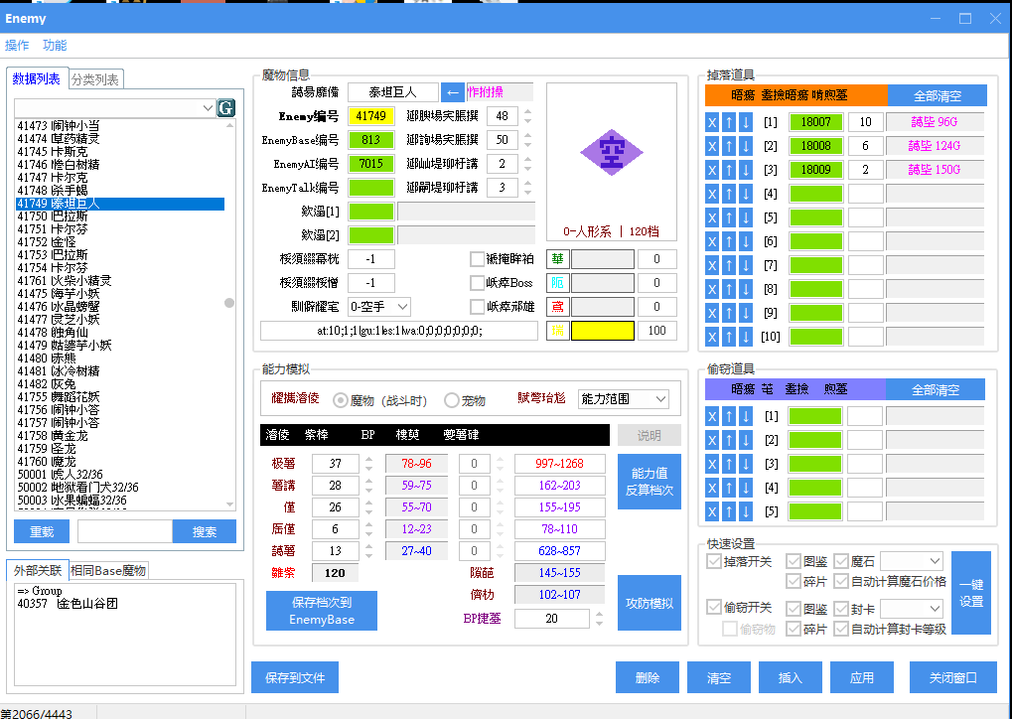Screen dimensions: 1012x719
Task: Open the 功能 menu
Action: [x=55, y=45]
